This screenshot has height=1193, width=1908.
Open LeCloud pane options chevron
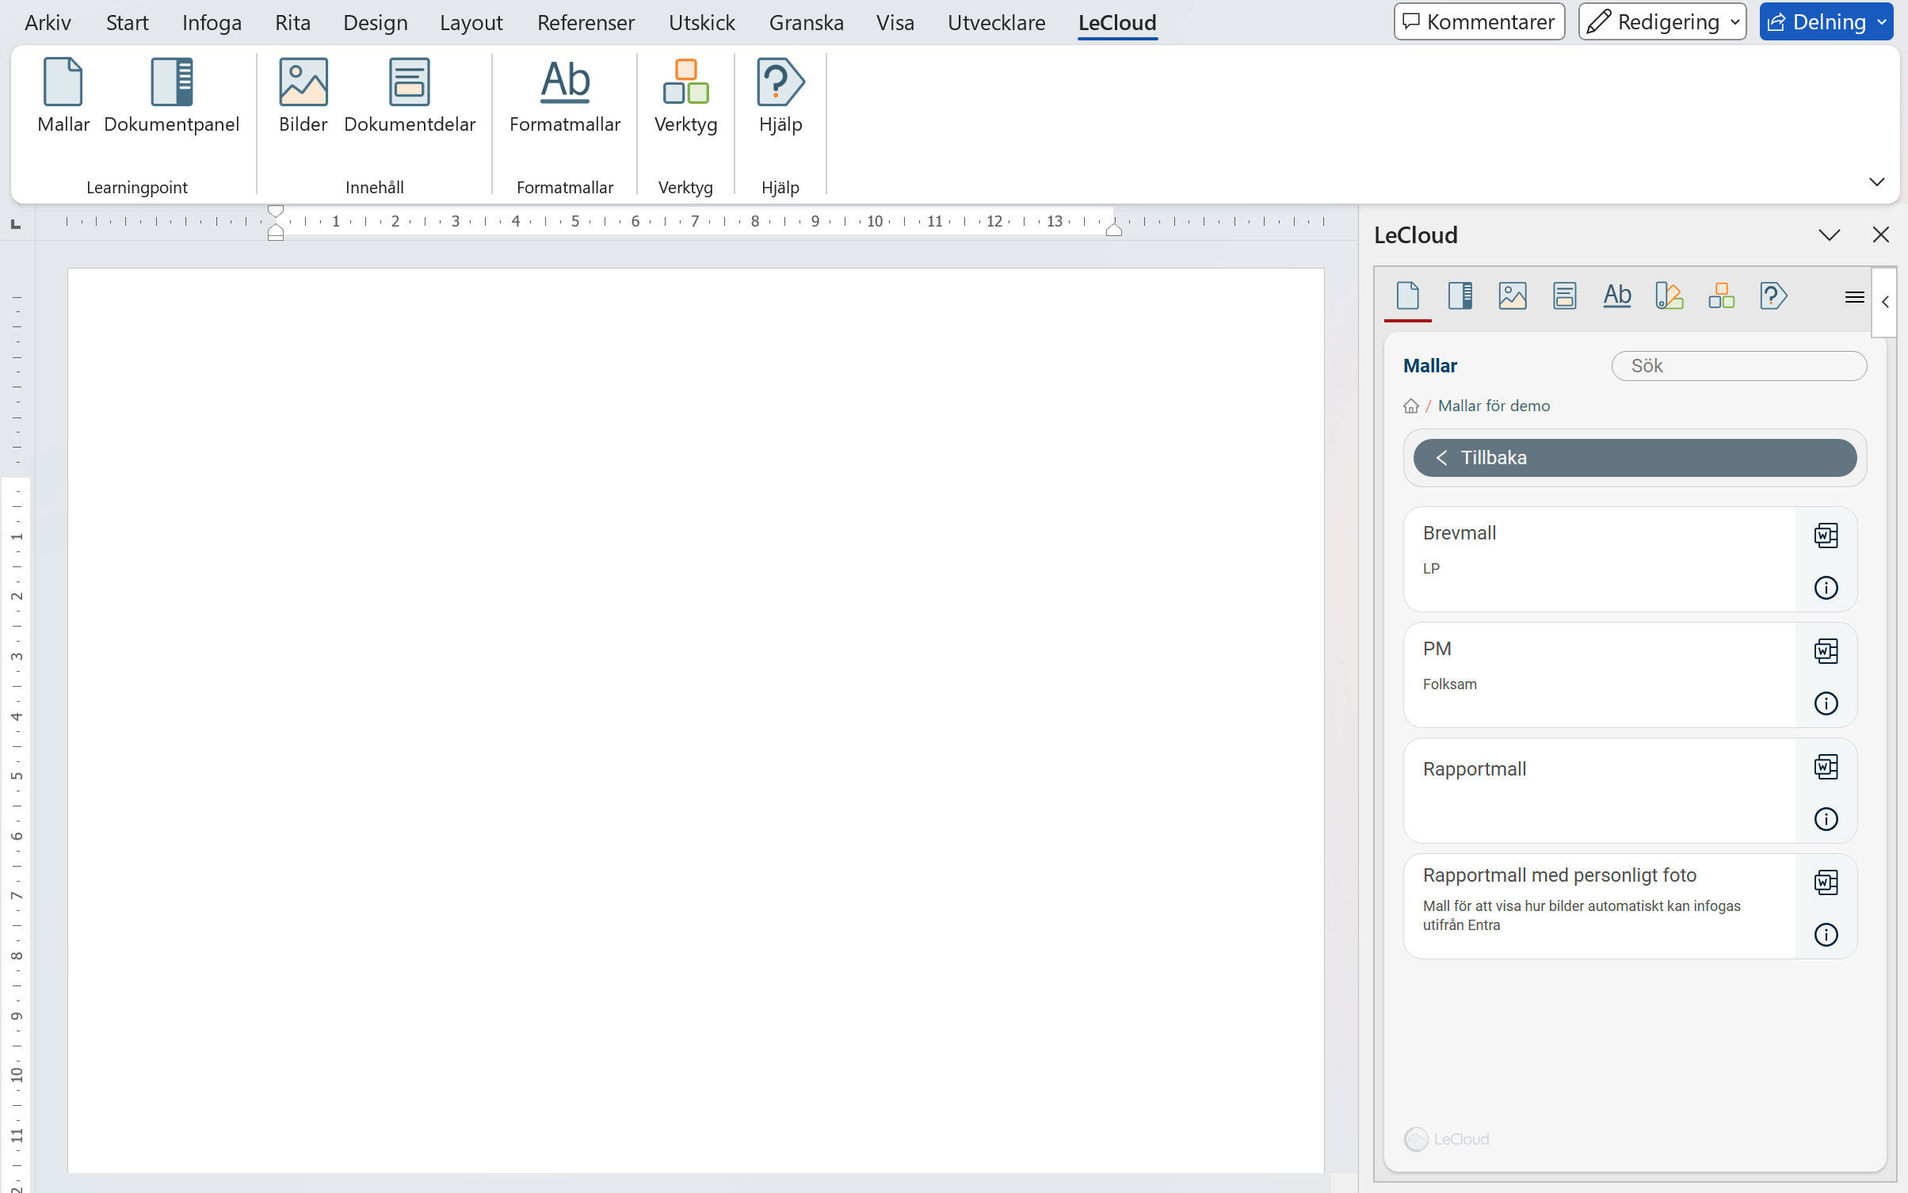click(x=1829, y=235)
